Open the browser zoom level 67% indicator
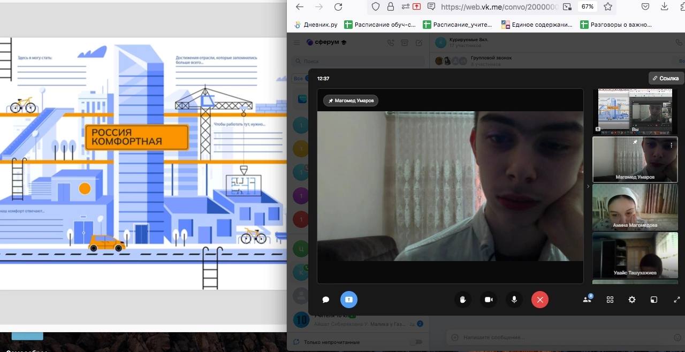Viewport: 685px width, 352px height. tap(588, 7)
